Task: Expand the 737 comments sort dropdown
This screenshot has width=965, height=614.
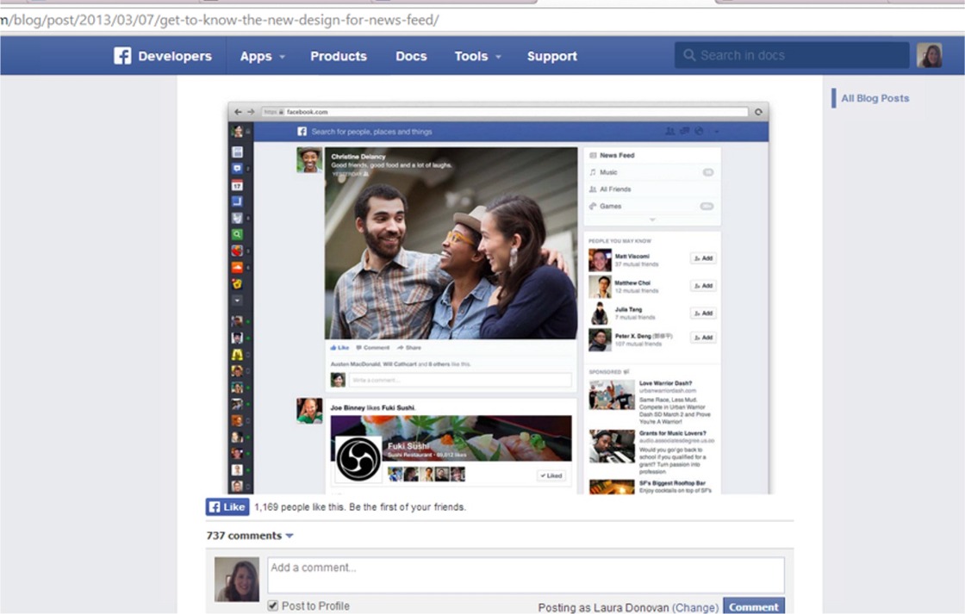Action: point(289,536)
